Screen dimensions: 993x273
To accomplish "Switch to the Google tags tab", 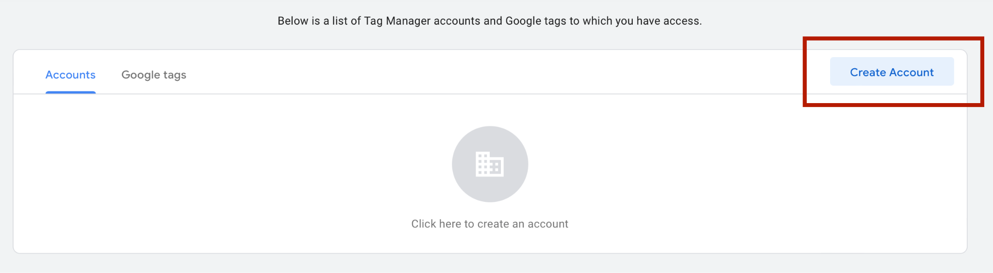I will 154,75.
